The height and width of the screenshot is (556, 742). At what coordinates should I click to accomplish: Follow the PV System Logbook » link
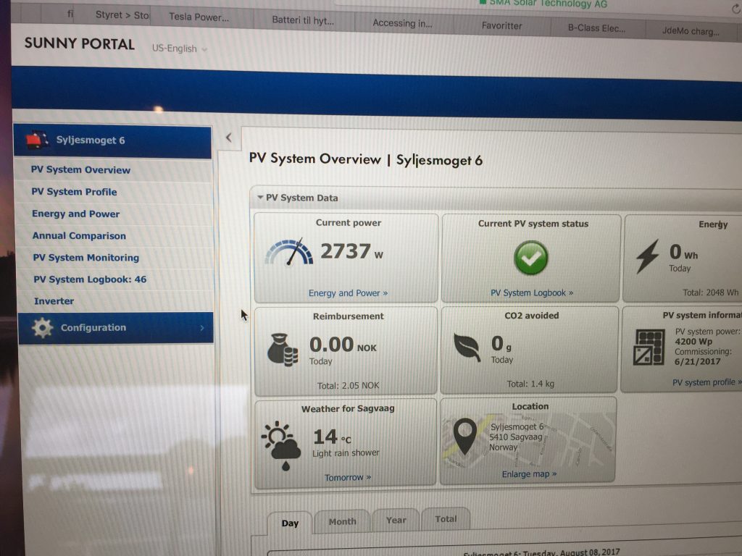pos(532,292)
